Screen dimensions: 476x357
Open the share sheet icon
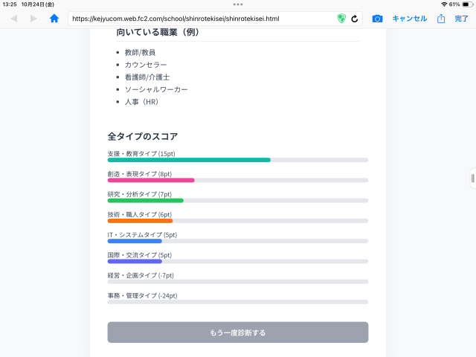pyautogui.click(x=441, y=19)
